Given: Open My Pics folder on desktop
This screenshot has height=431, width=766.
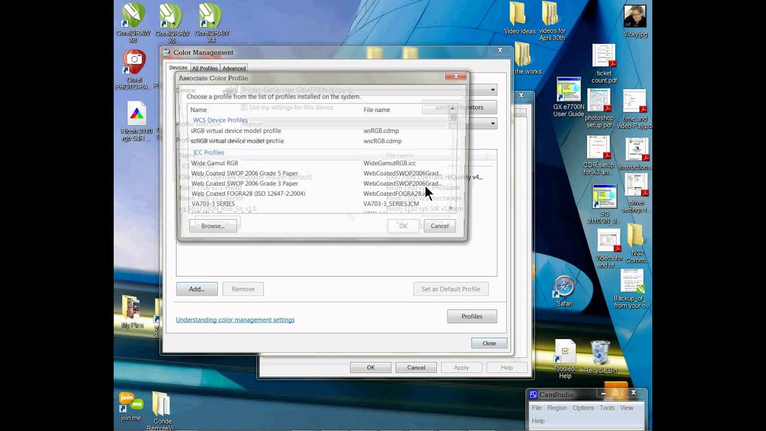Looking at the screenshot, I should 132,312.
